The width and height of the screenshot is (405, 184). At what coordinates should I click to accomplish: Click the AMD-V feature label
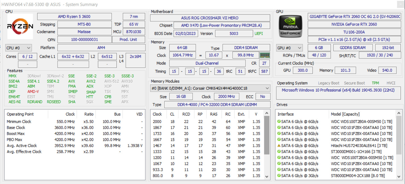tap(33, 91)
